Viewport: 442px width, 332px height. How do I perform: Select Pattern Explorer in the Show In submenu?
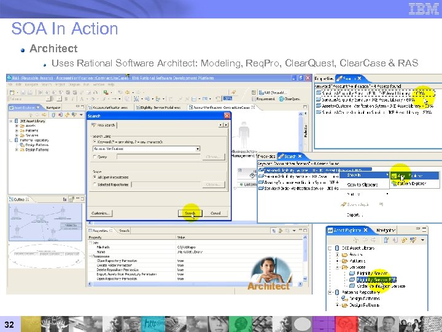pos(411,183)
